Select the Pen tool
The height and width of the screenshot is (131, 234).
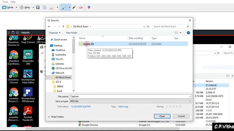[64, 7]
